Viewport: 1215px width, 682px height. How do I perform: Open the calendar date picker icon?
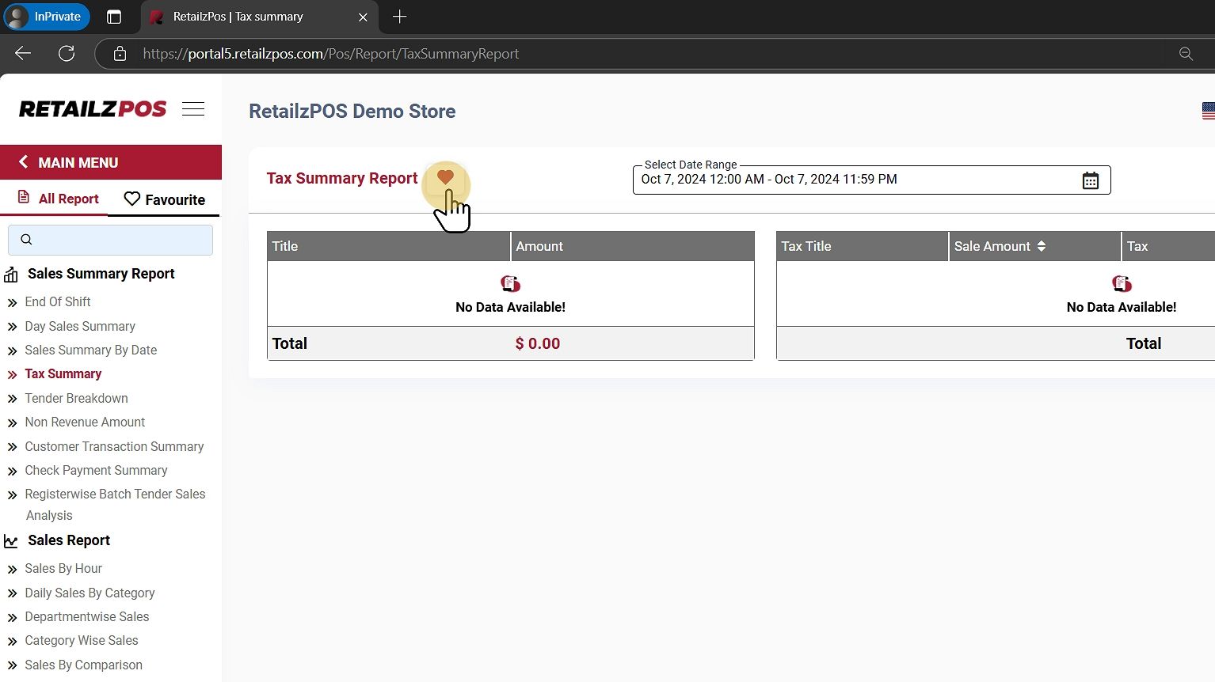pyautogui.click(x=1090, y=180)
